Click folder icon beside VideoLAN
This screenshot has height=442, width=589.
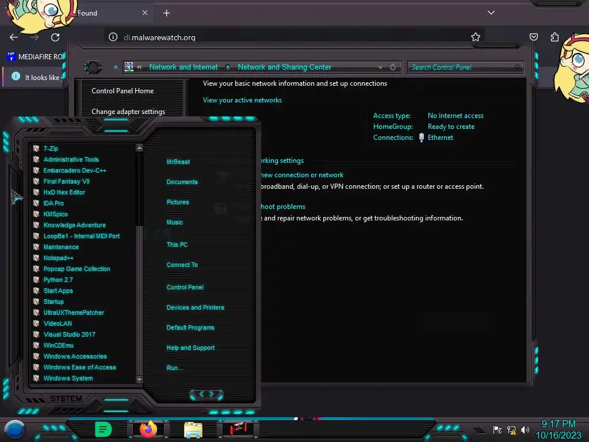point(36,323)
